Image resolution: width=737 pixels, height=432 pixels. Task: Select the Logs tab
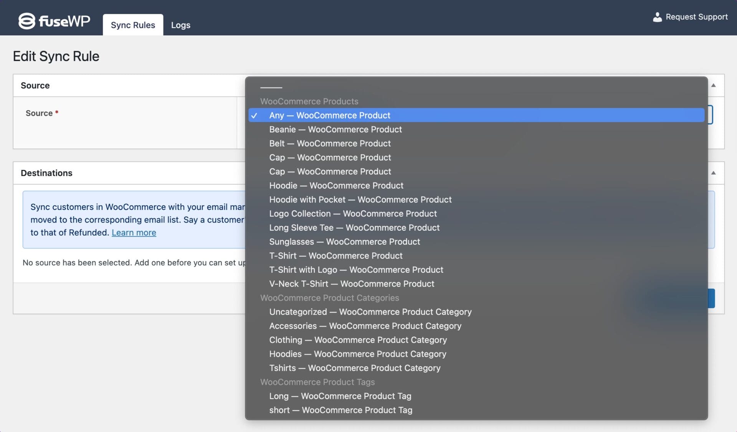[181, 25]
